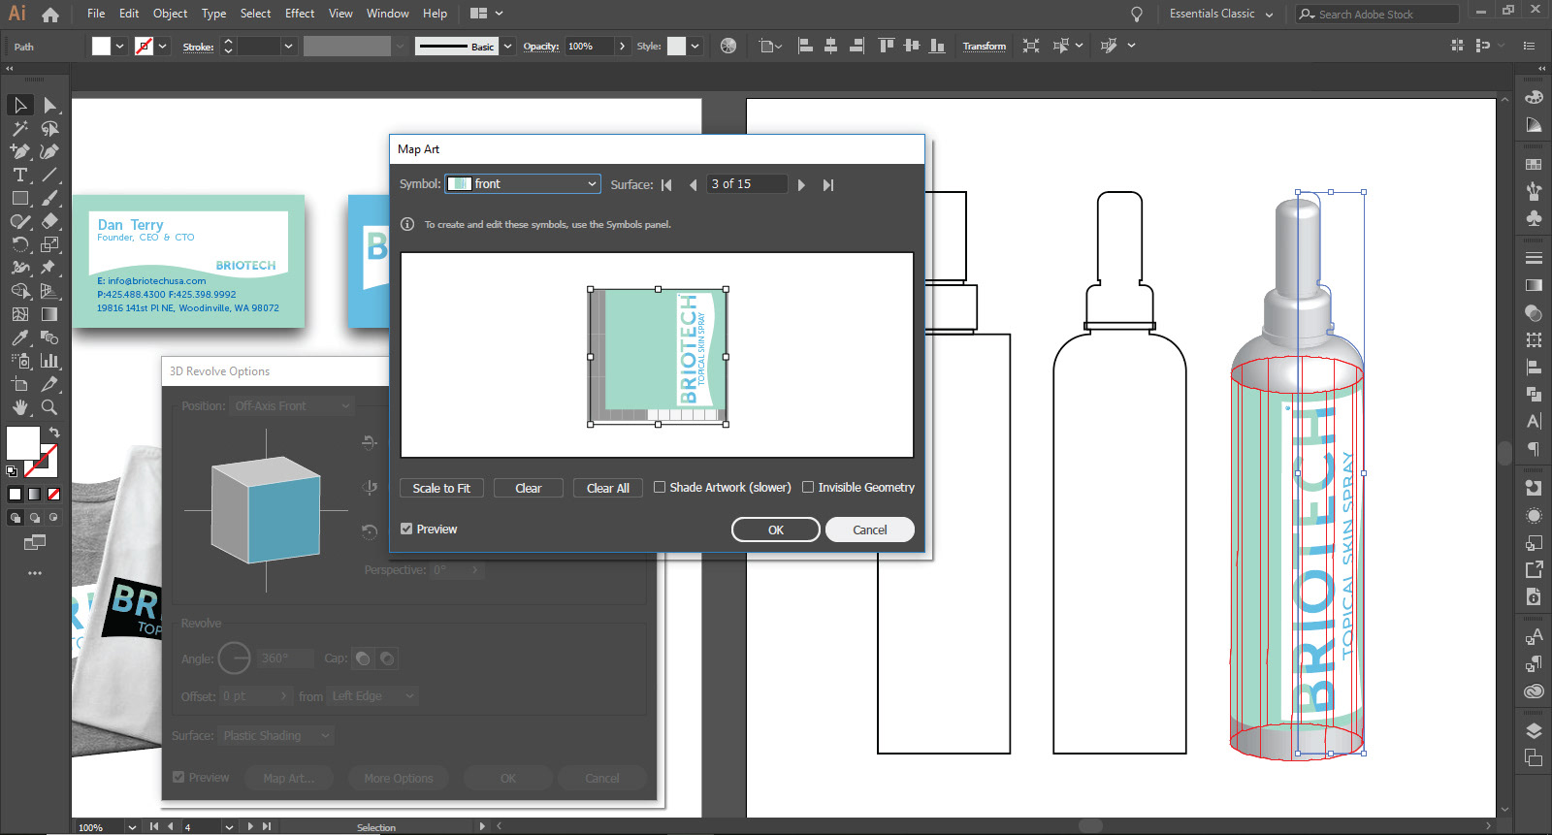Select the Lasso tool
Image resolution: width=1552 pixels, height=835 pixels.
[49, 128]
